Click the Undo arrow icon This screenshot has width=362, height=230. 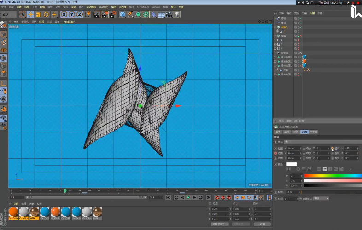[x=6, y=14]
